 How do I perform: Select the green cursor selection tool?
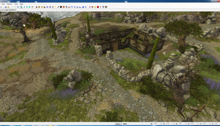(21, 7)
